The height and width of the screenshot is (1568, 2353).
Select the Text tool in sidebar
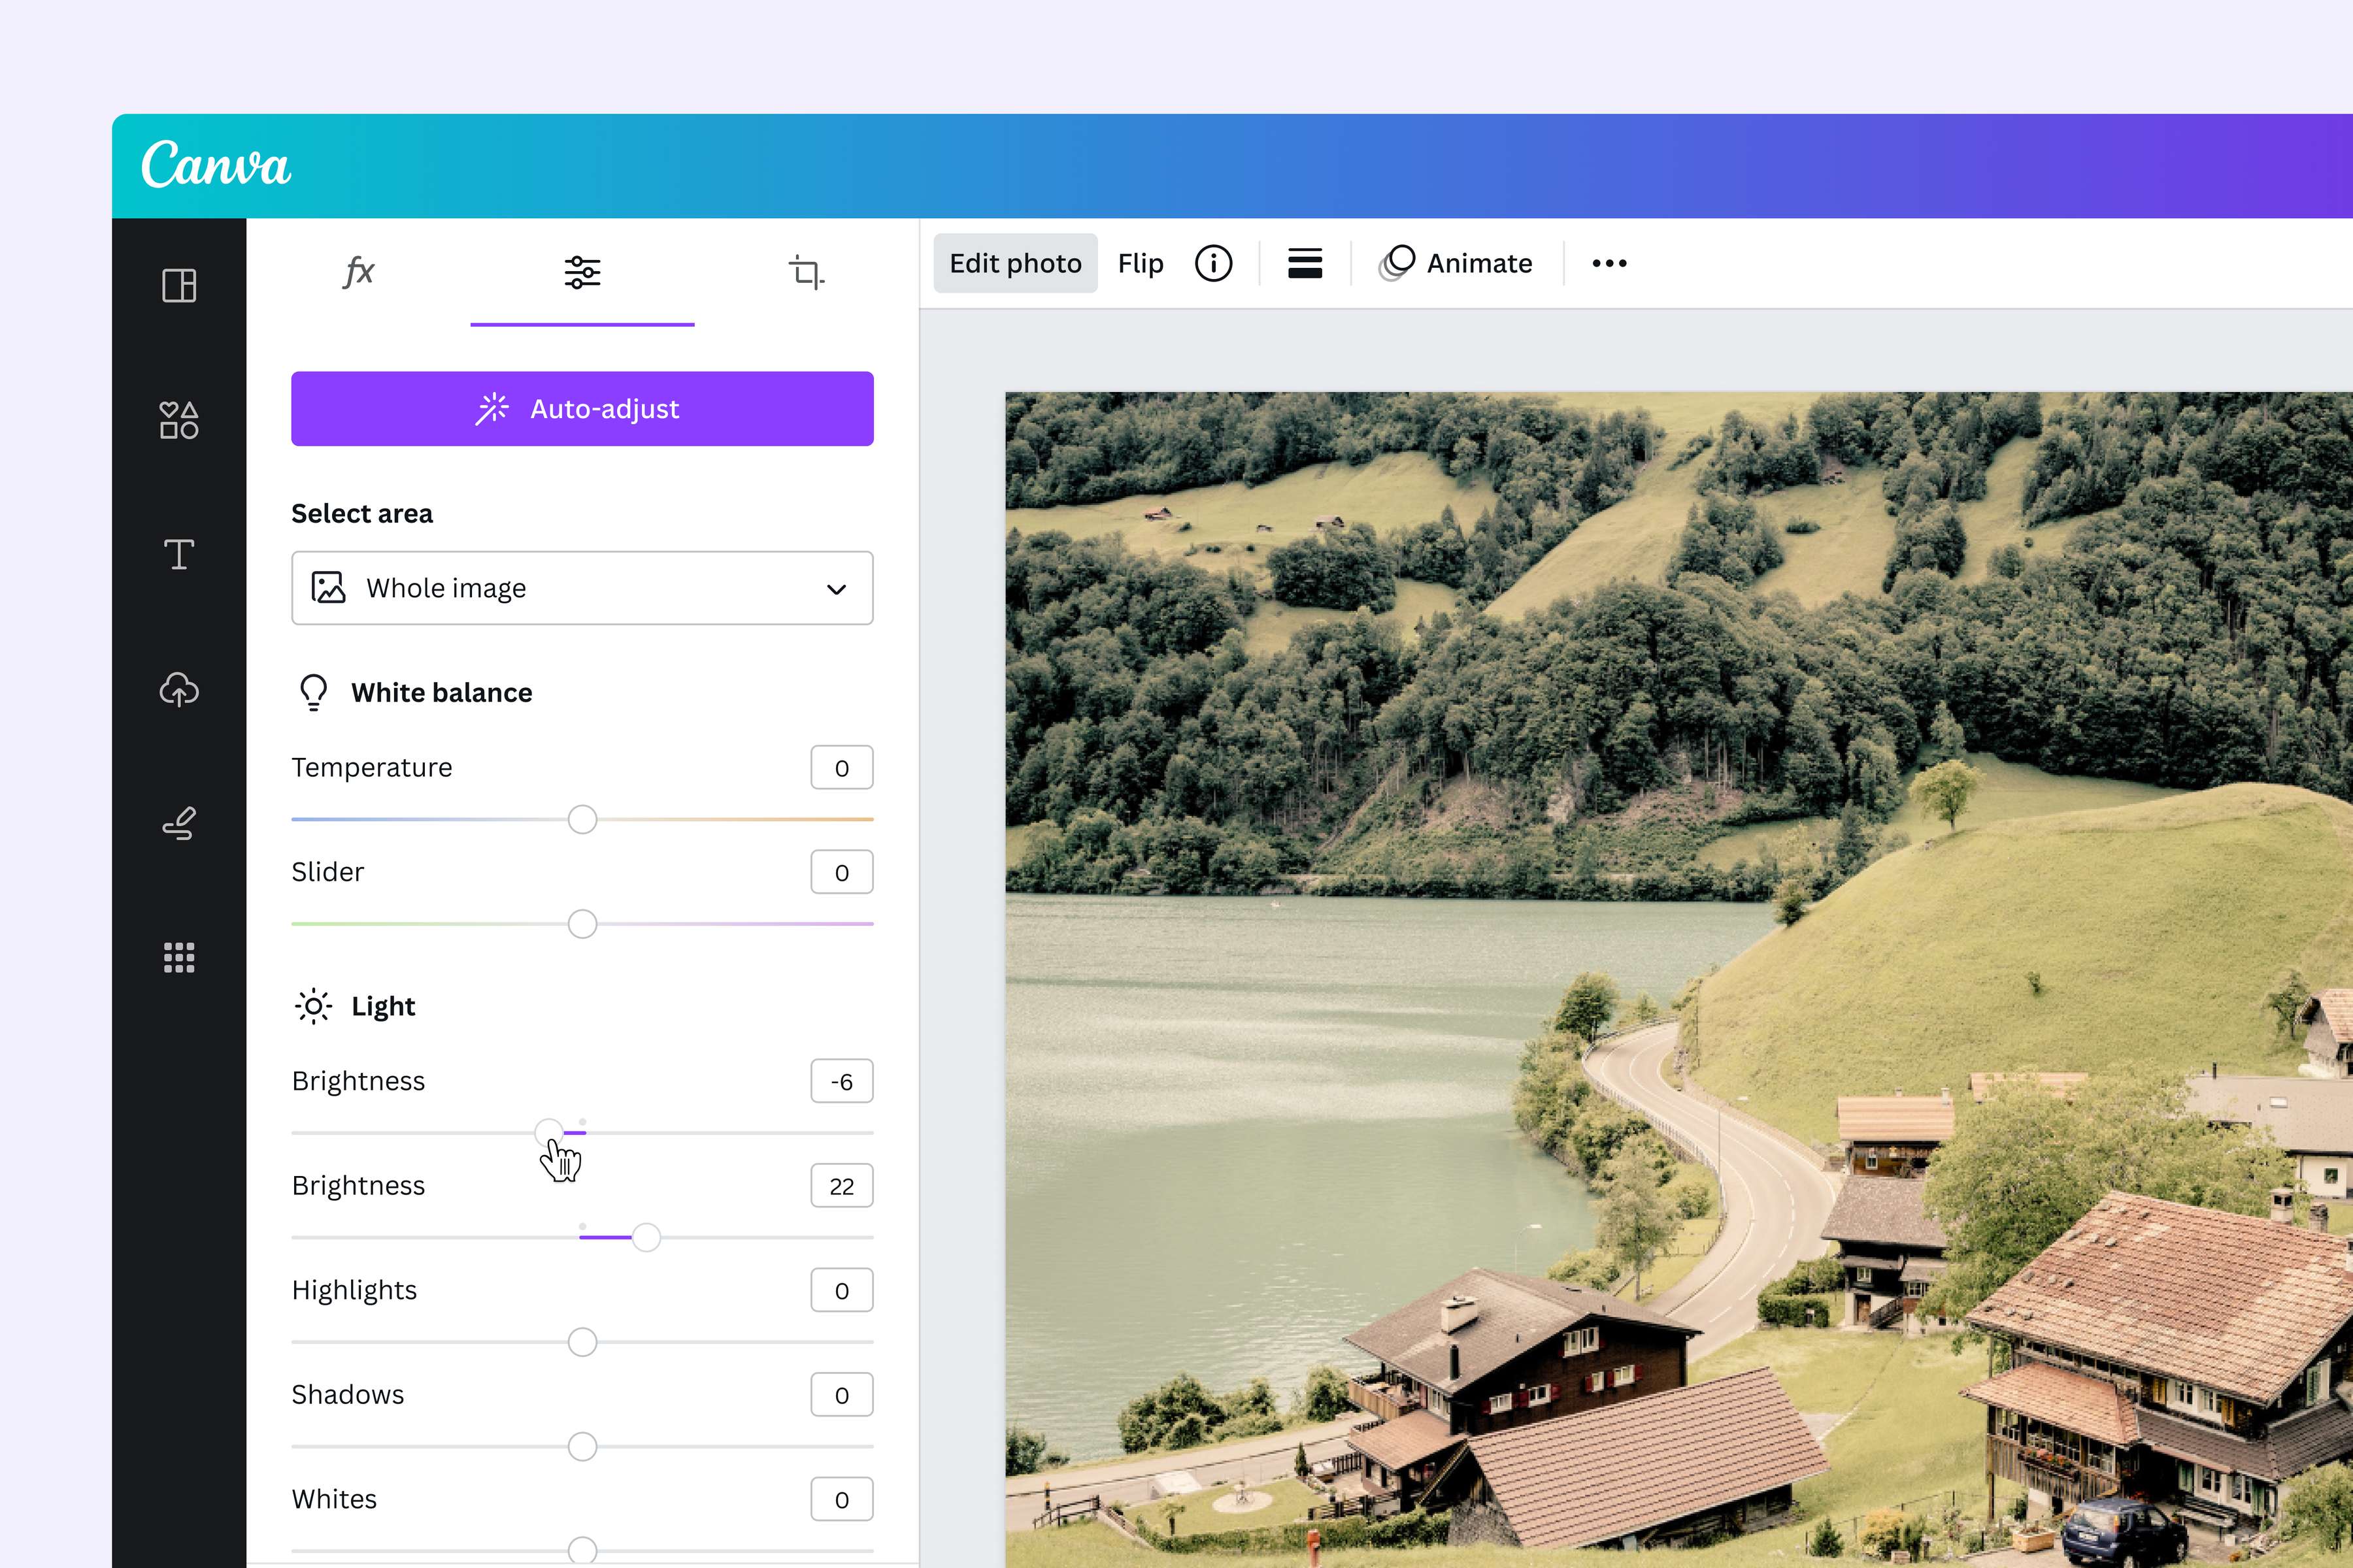pyautogui.click(x=179, y=554)
